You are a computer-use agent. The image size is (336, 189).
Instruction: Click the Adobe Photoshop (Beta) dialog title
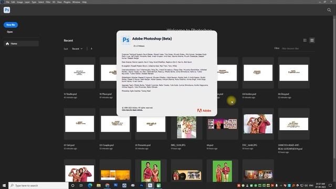click(x=152, y=39)
